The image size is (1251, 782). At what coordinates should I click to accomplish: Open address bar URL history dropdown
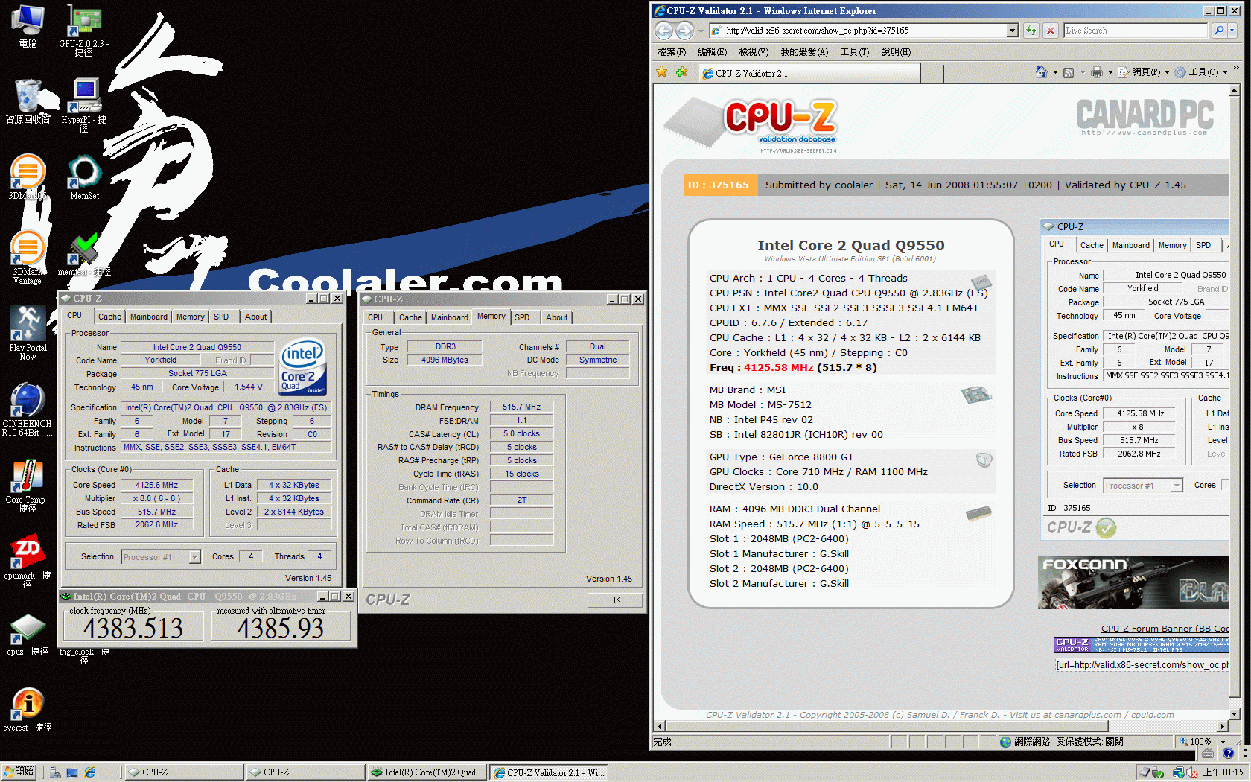point(1013,31)
